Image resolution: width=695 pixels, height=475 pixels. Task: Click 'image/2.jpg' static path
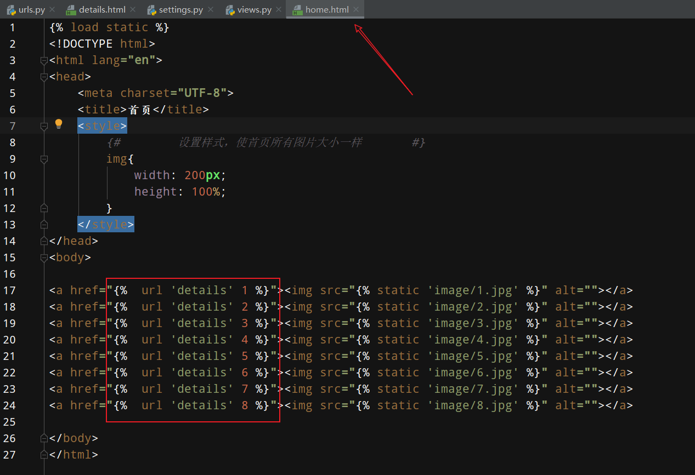click(x=473, y=307)
